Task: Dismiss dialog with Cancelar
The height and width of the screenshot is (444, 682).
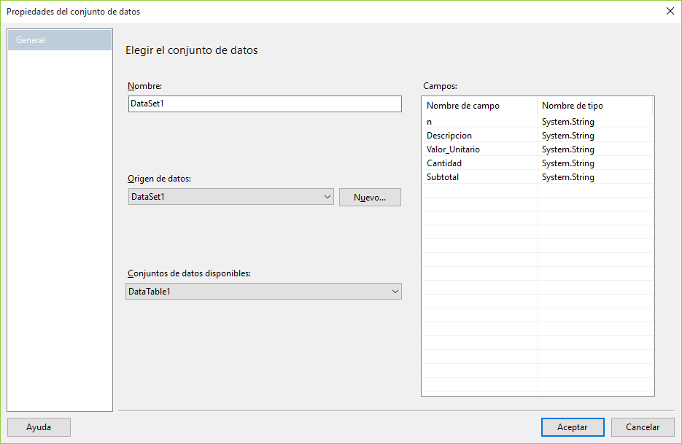Action: [x=642, y=427]
